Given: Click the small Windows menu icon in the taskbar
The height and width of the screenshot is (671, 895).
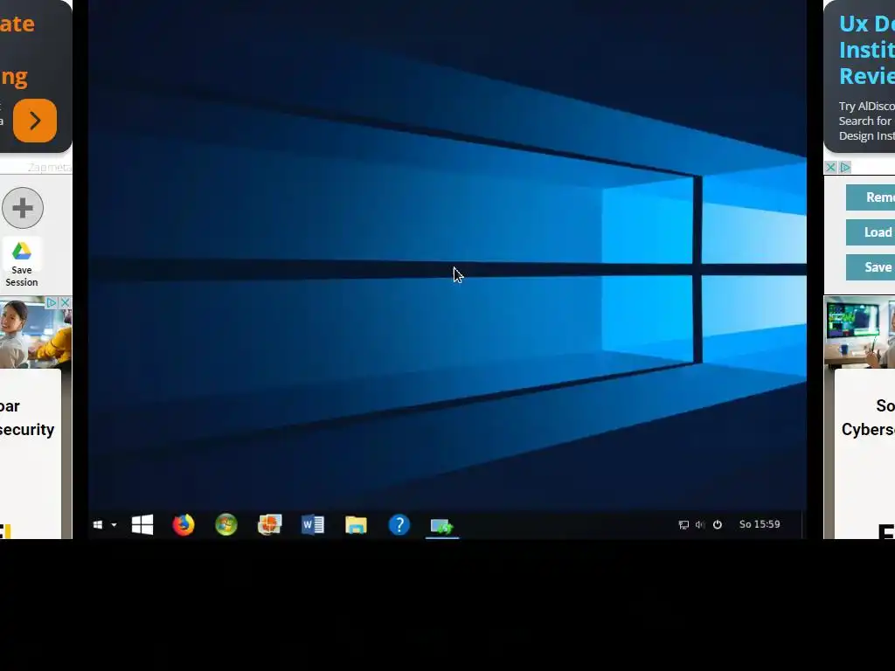Looking at the screenshot, I should pyautogui.click(x=98, y=524).
